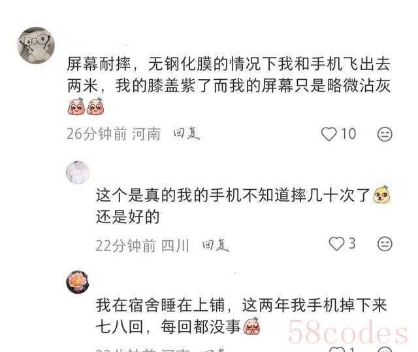Tap the dislike face on the 26分钟前 comment

385,134
